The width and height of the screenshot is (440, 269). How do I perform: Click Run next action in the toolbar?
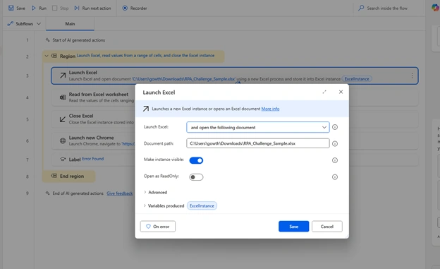[92, 8]
